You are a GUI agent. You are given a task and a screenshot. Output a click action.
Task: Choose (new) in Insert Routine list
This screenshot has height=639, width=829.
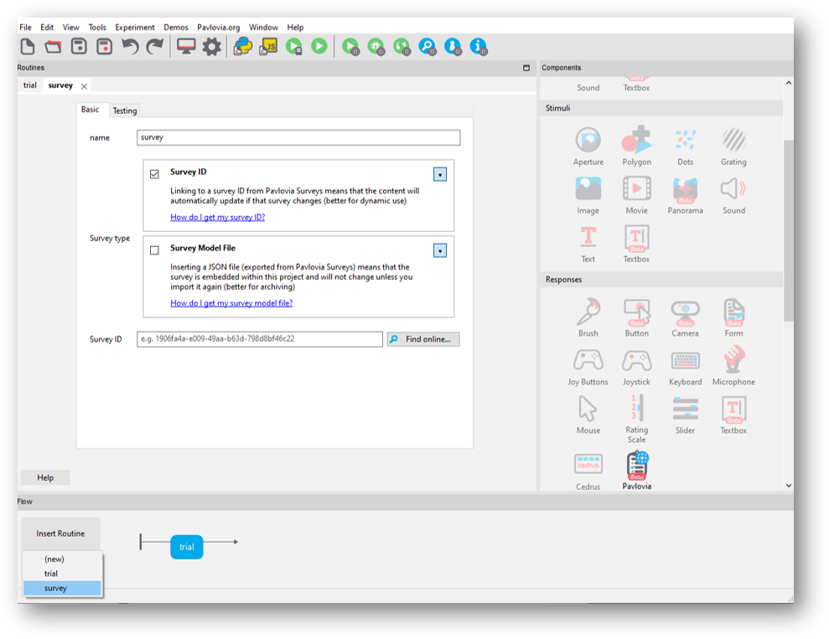pos(54,559)
